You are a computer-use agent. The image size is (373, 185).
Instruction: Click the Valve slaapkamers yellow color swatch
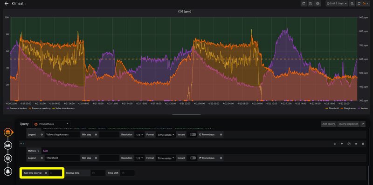(53, 108)
